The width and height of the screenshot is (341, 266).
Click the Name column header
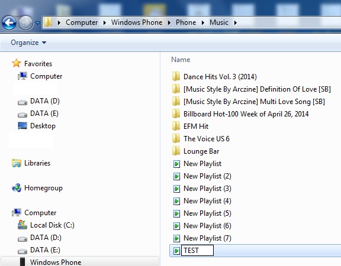click(x=181, y=60)
